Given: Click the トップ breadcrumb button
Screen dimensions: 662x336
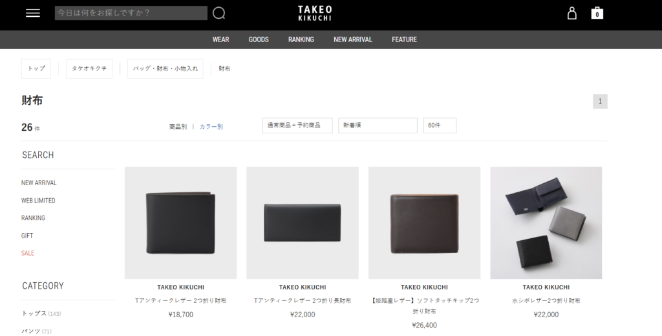Looking at the screenshot, I should [x=36, y=69].
